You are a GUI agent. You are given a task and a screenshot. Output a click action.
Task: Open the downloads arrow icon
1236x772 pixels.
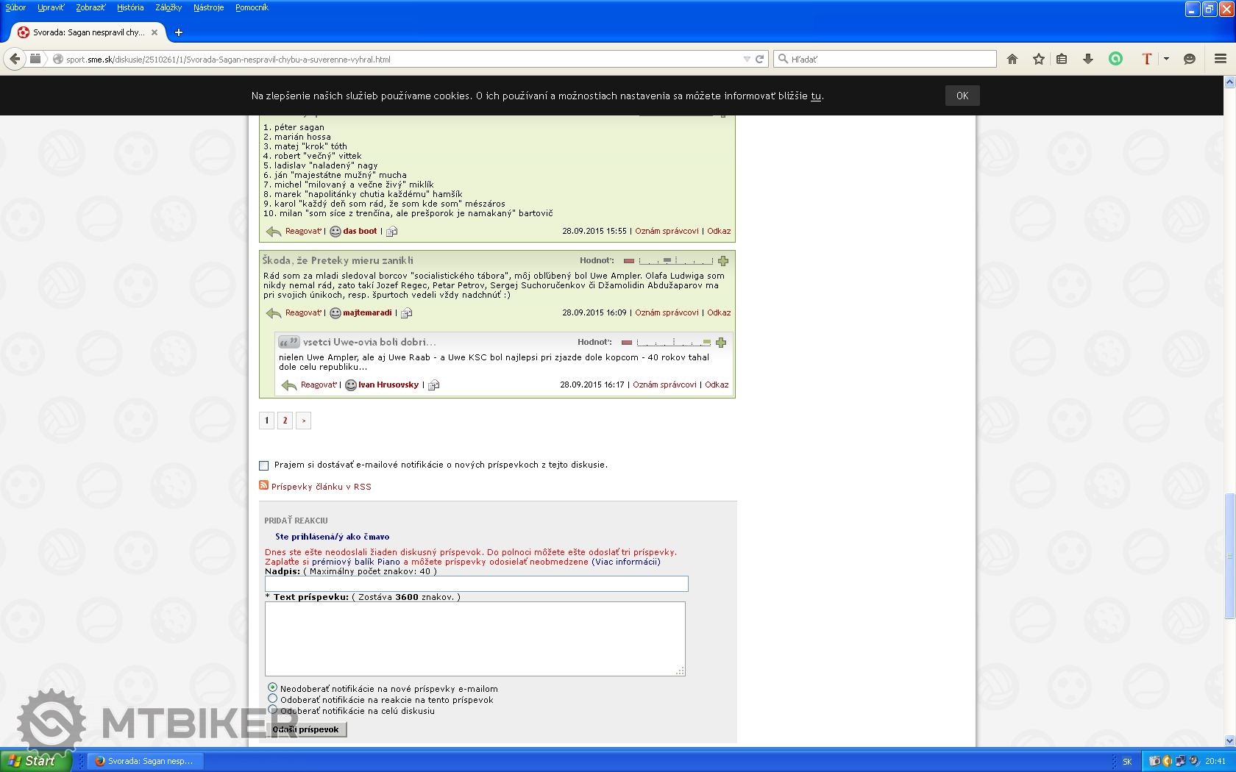1087,59
